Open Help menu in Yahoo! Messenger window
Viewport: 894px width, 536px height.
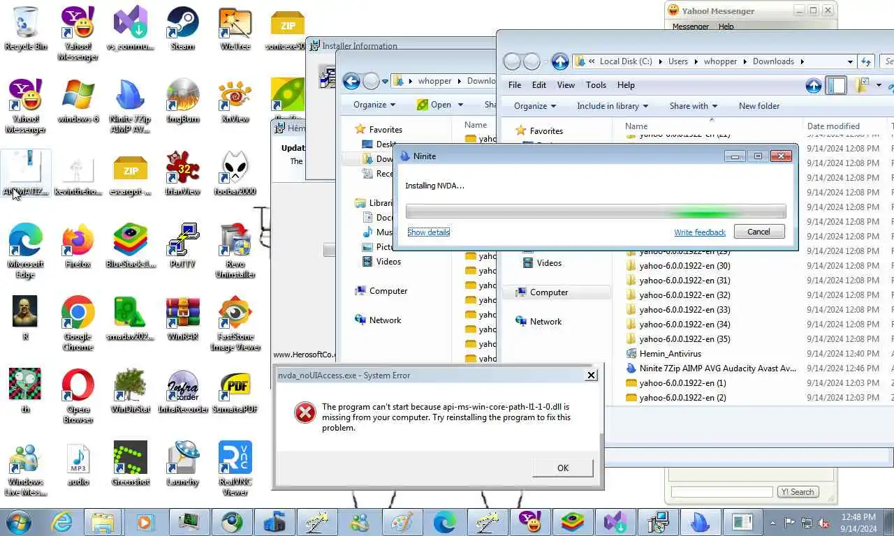coord(726,27)
